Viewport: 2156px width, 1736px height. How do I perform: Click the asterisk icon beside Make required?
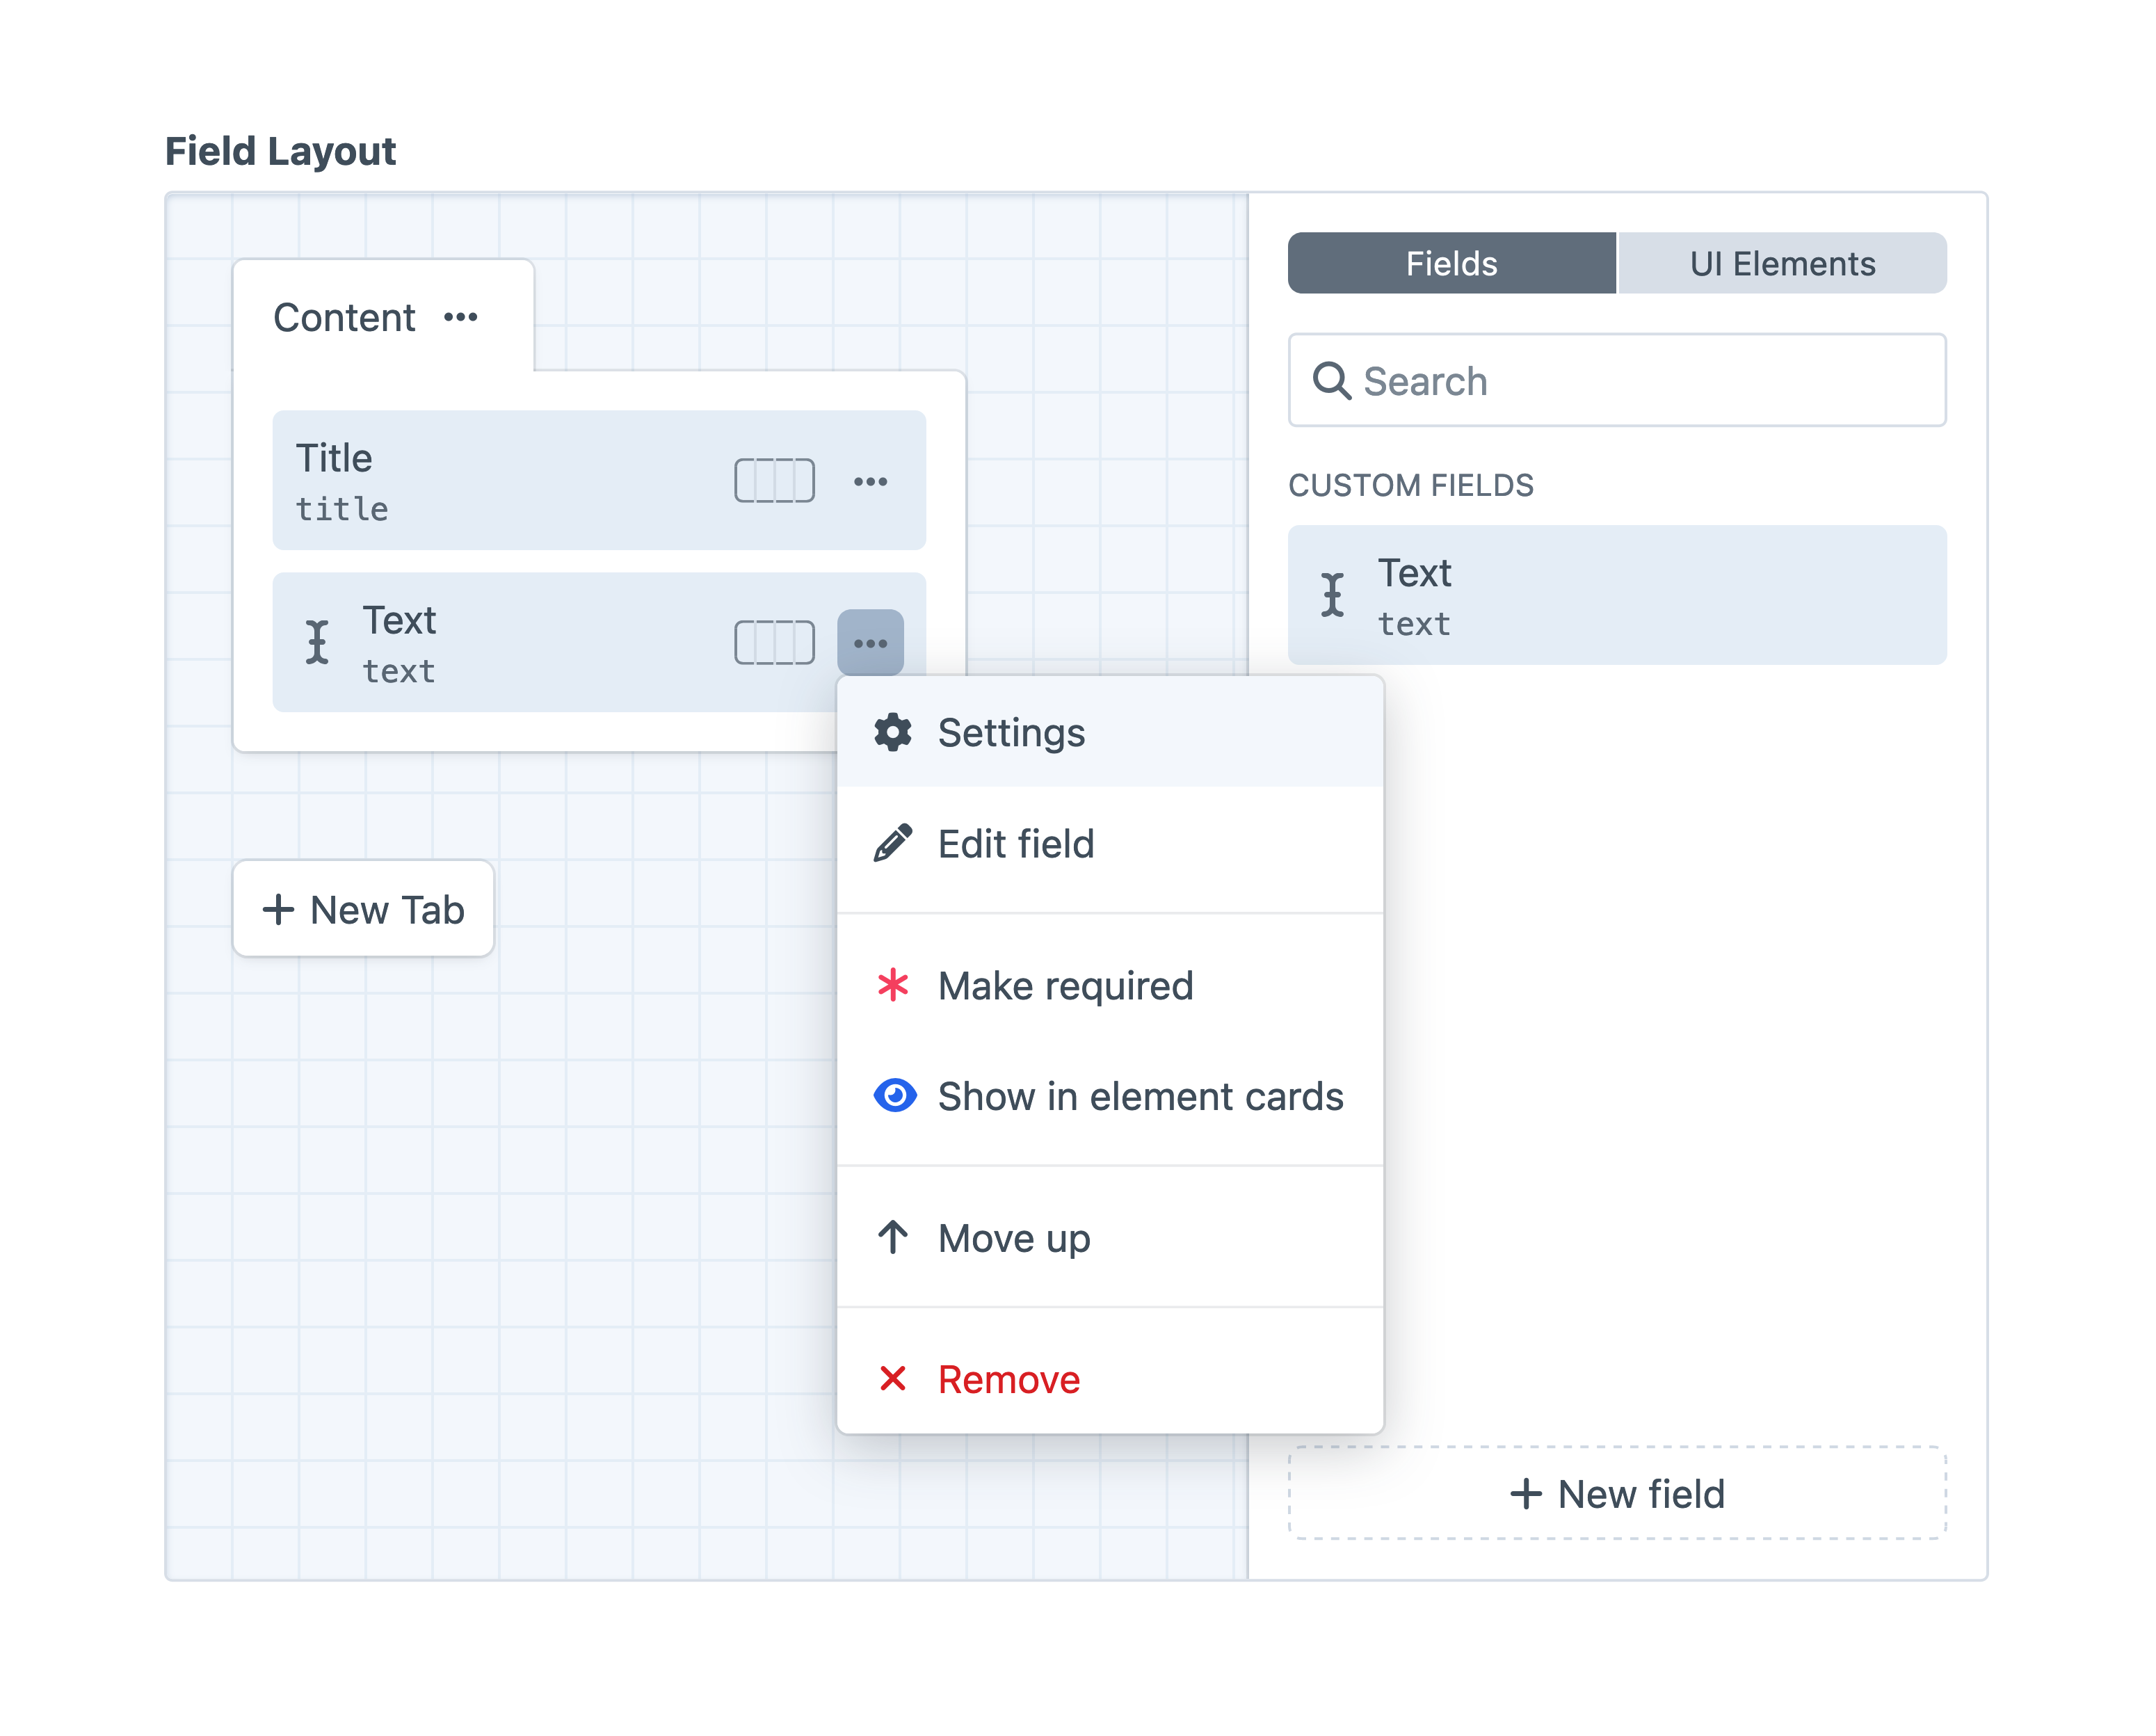point(893,986)
